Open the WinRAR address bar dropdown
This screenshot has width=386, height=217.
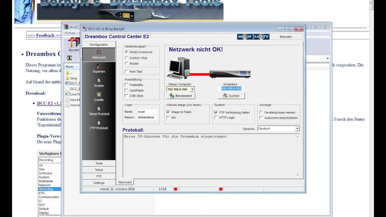tap(327, 58)
